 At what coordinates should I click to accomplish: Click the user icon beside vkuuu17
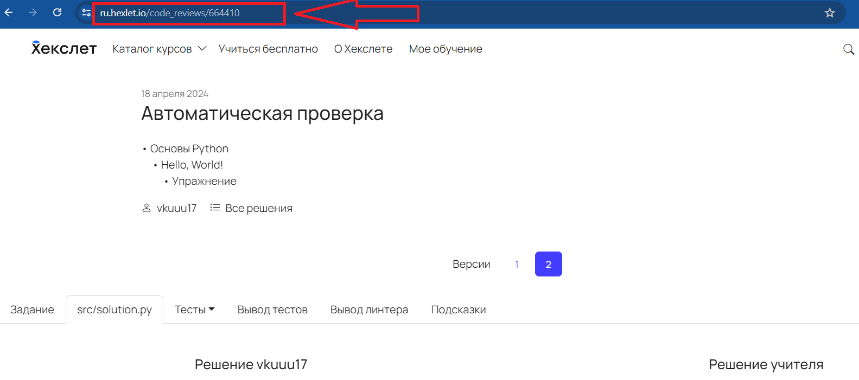tap(146, 208)
